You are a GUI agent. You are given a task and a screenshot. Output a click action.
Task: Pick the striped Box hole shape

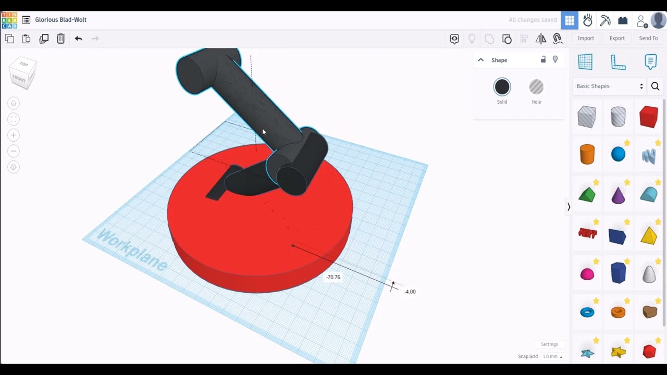click(x=587, y=117)
